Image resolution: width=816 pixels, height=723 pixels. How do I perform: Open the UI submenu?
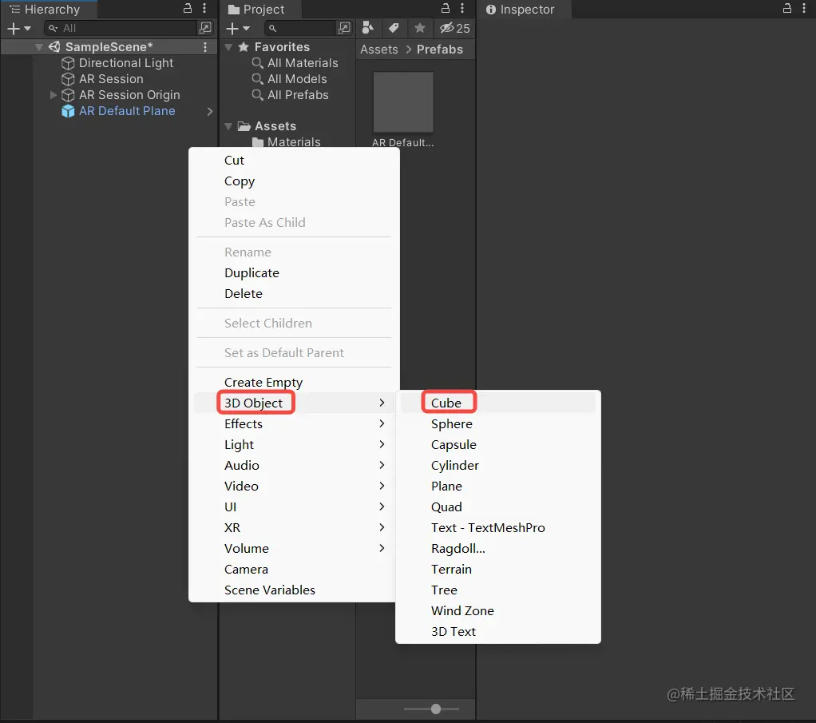[295, 506]
